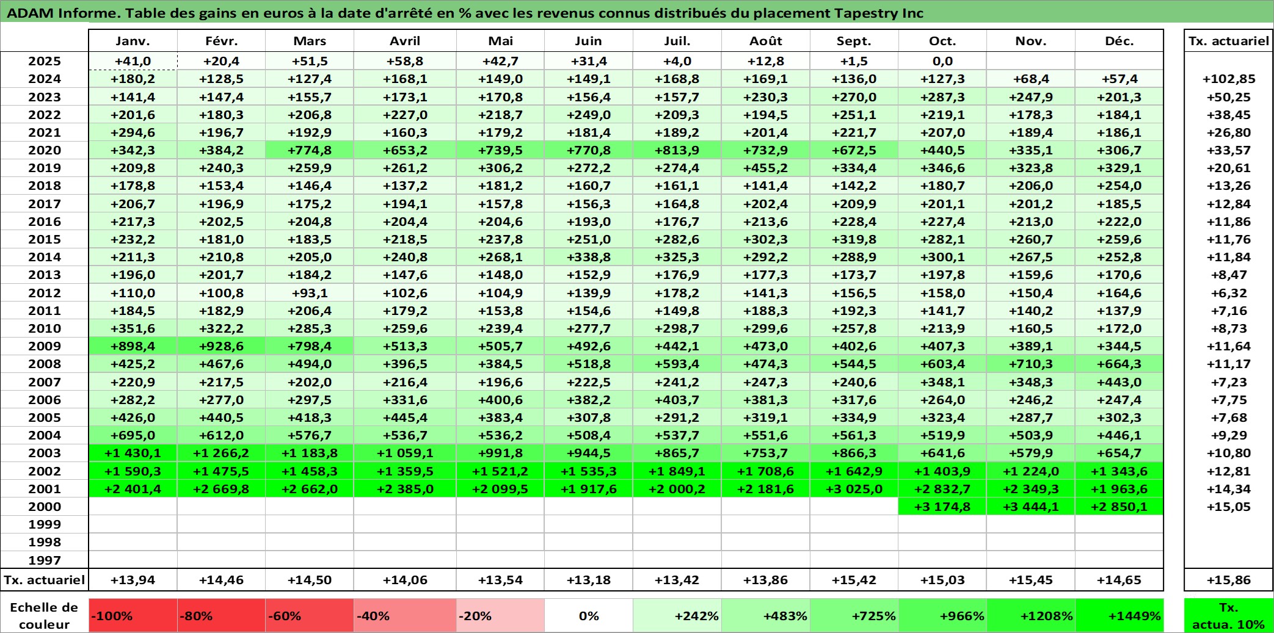
Task: Click the Déc. column header
Action: (1119, 41)
